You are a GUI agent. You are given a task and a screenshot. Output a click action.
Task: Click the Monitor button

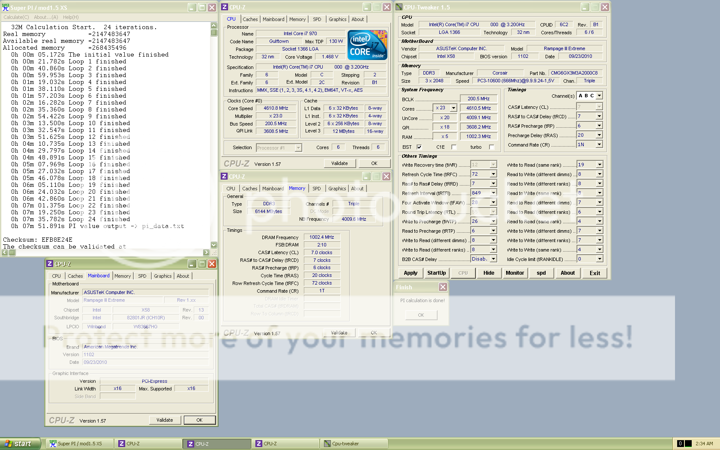click(515, 273)
